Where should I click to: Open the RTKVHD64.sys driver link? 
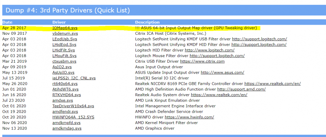67,95
